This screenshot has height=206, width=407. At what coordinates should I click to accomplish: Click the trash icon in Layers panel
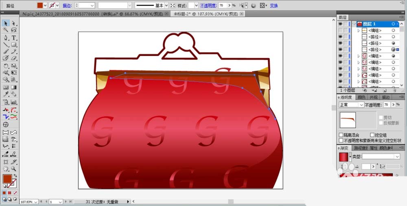394,90
